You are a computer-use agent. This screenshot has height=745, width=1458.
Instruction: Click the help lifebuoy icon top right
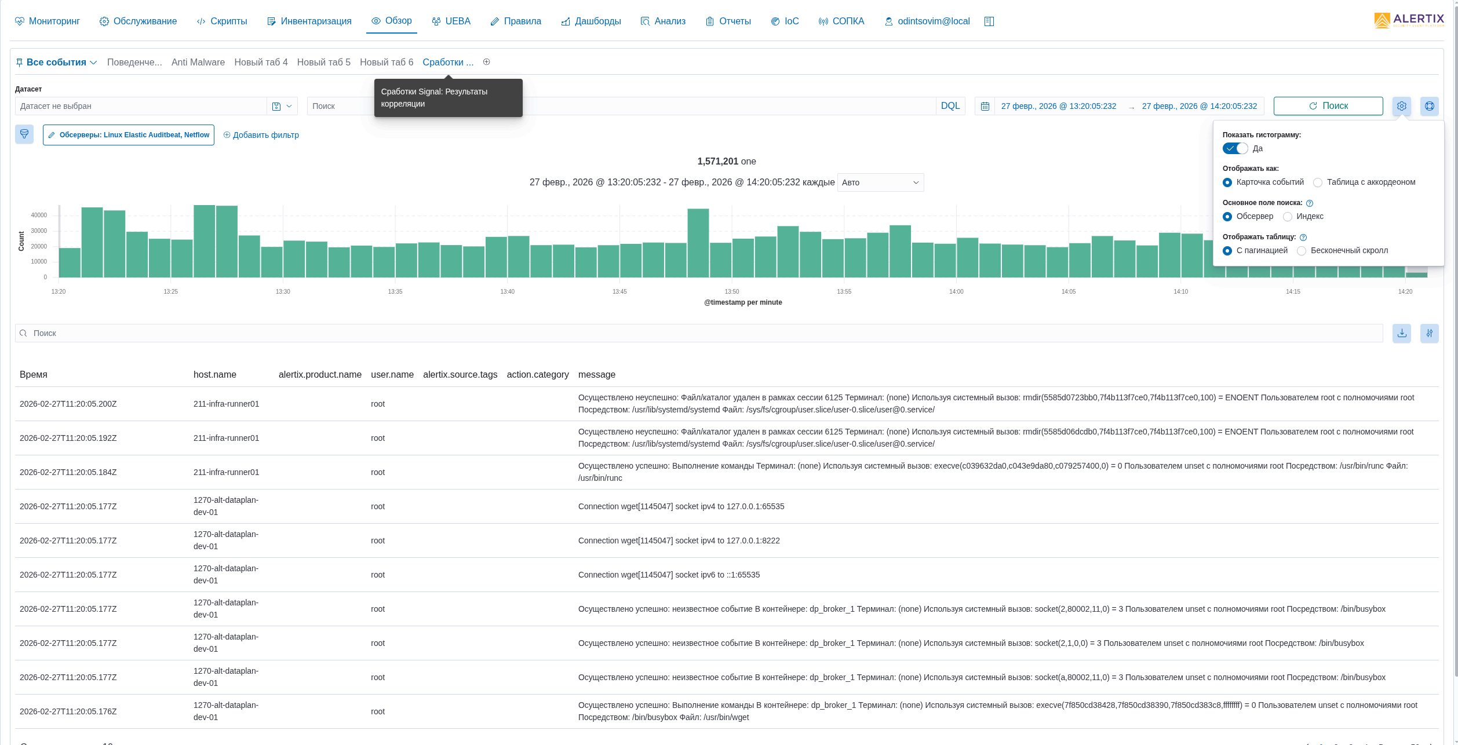(x=1429, y=106)
